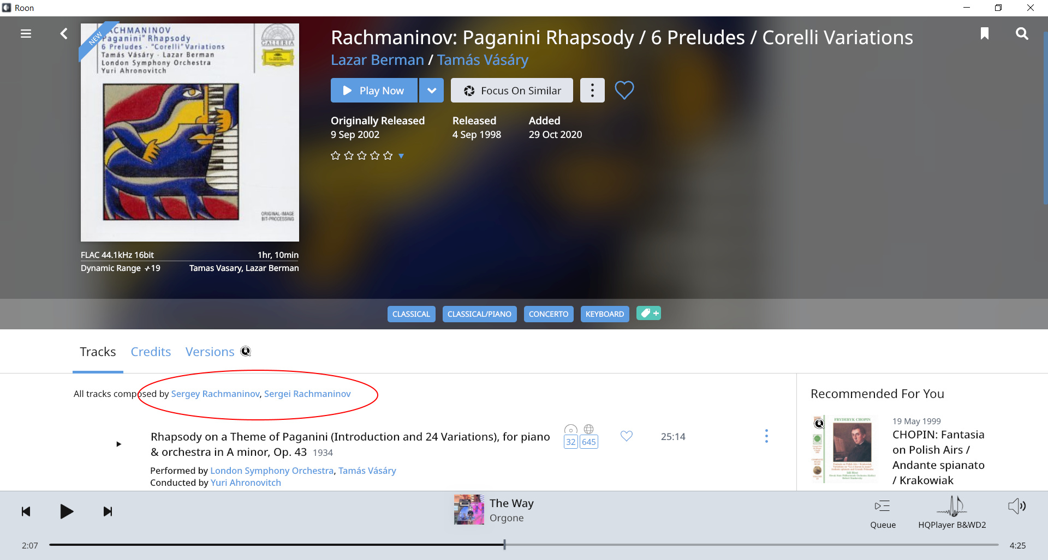Skip to previous track
This screenshot has width=1048, height=560.
pos(26,511)
